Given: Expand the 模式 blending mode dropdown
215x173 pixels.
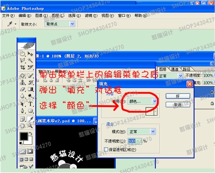Looking at the screenshot, I should point(141,131).
